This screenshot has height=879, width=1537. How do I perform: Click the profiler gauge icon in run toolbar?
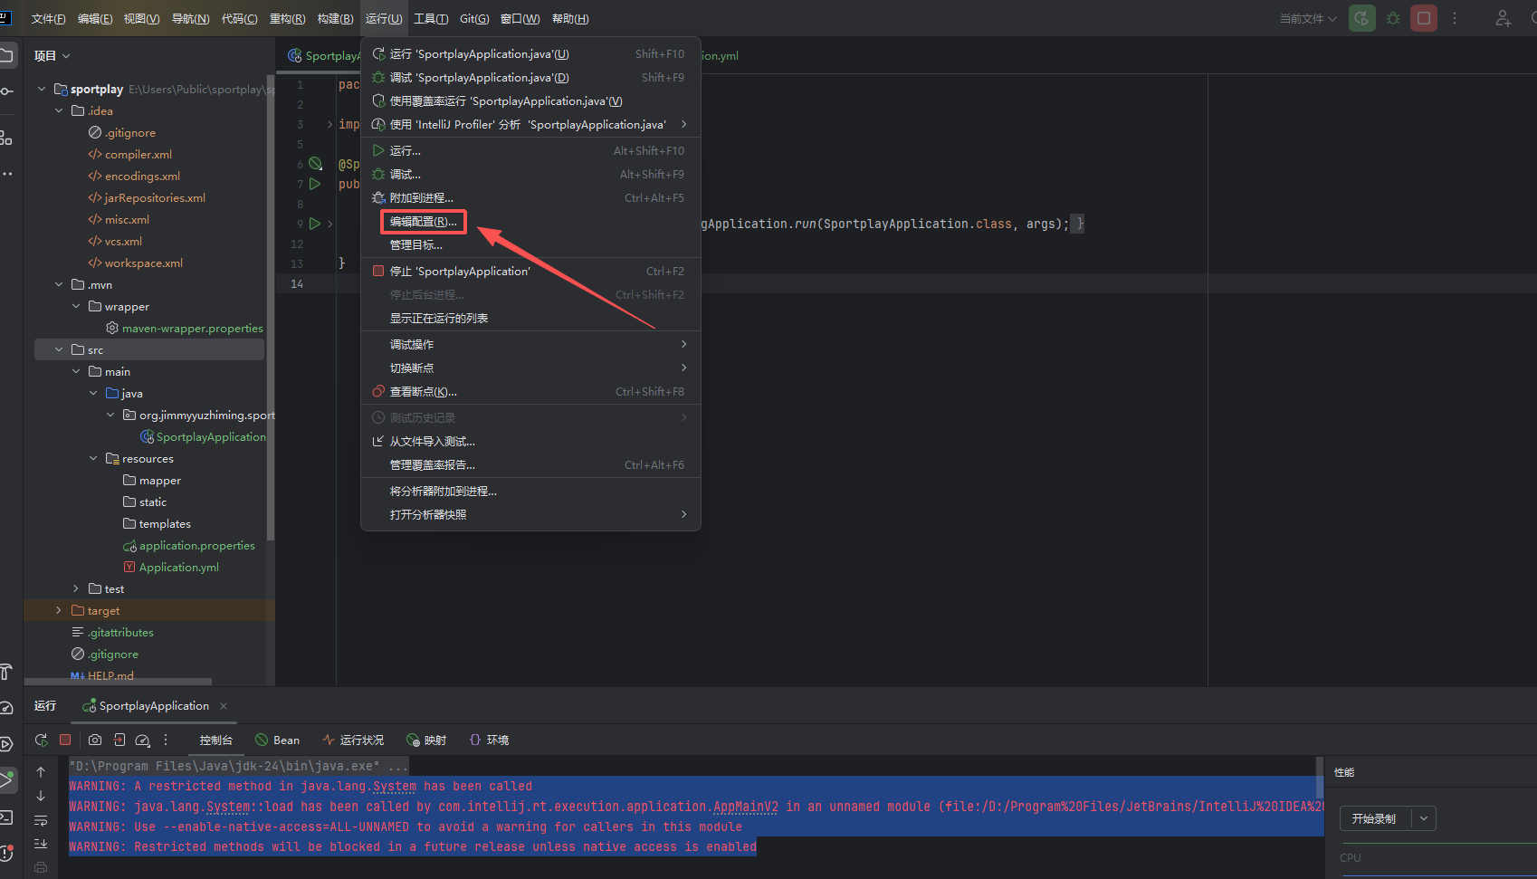coord(142,740)
